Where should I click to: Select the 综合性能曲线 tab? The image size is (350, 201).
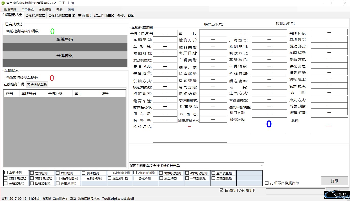[104, 15]
